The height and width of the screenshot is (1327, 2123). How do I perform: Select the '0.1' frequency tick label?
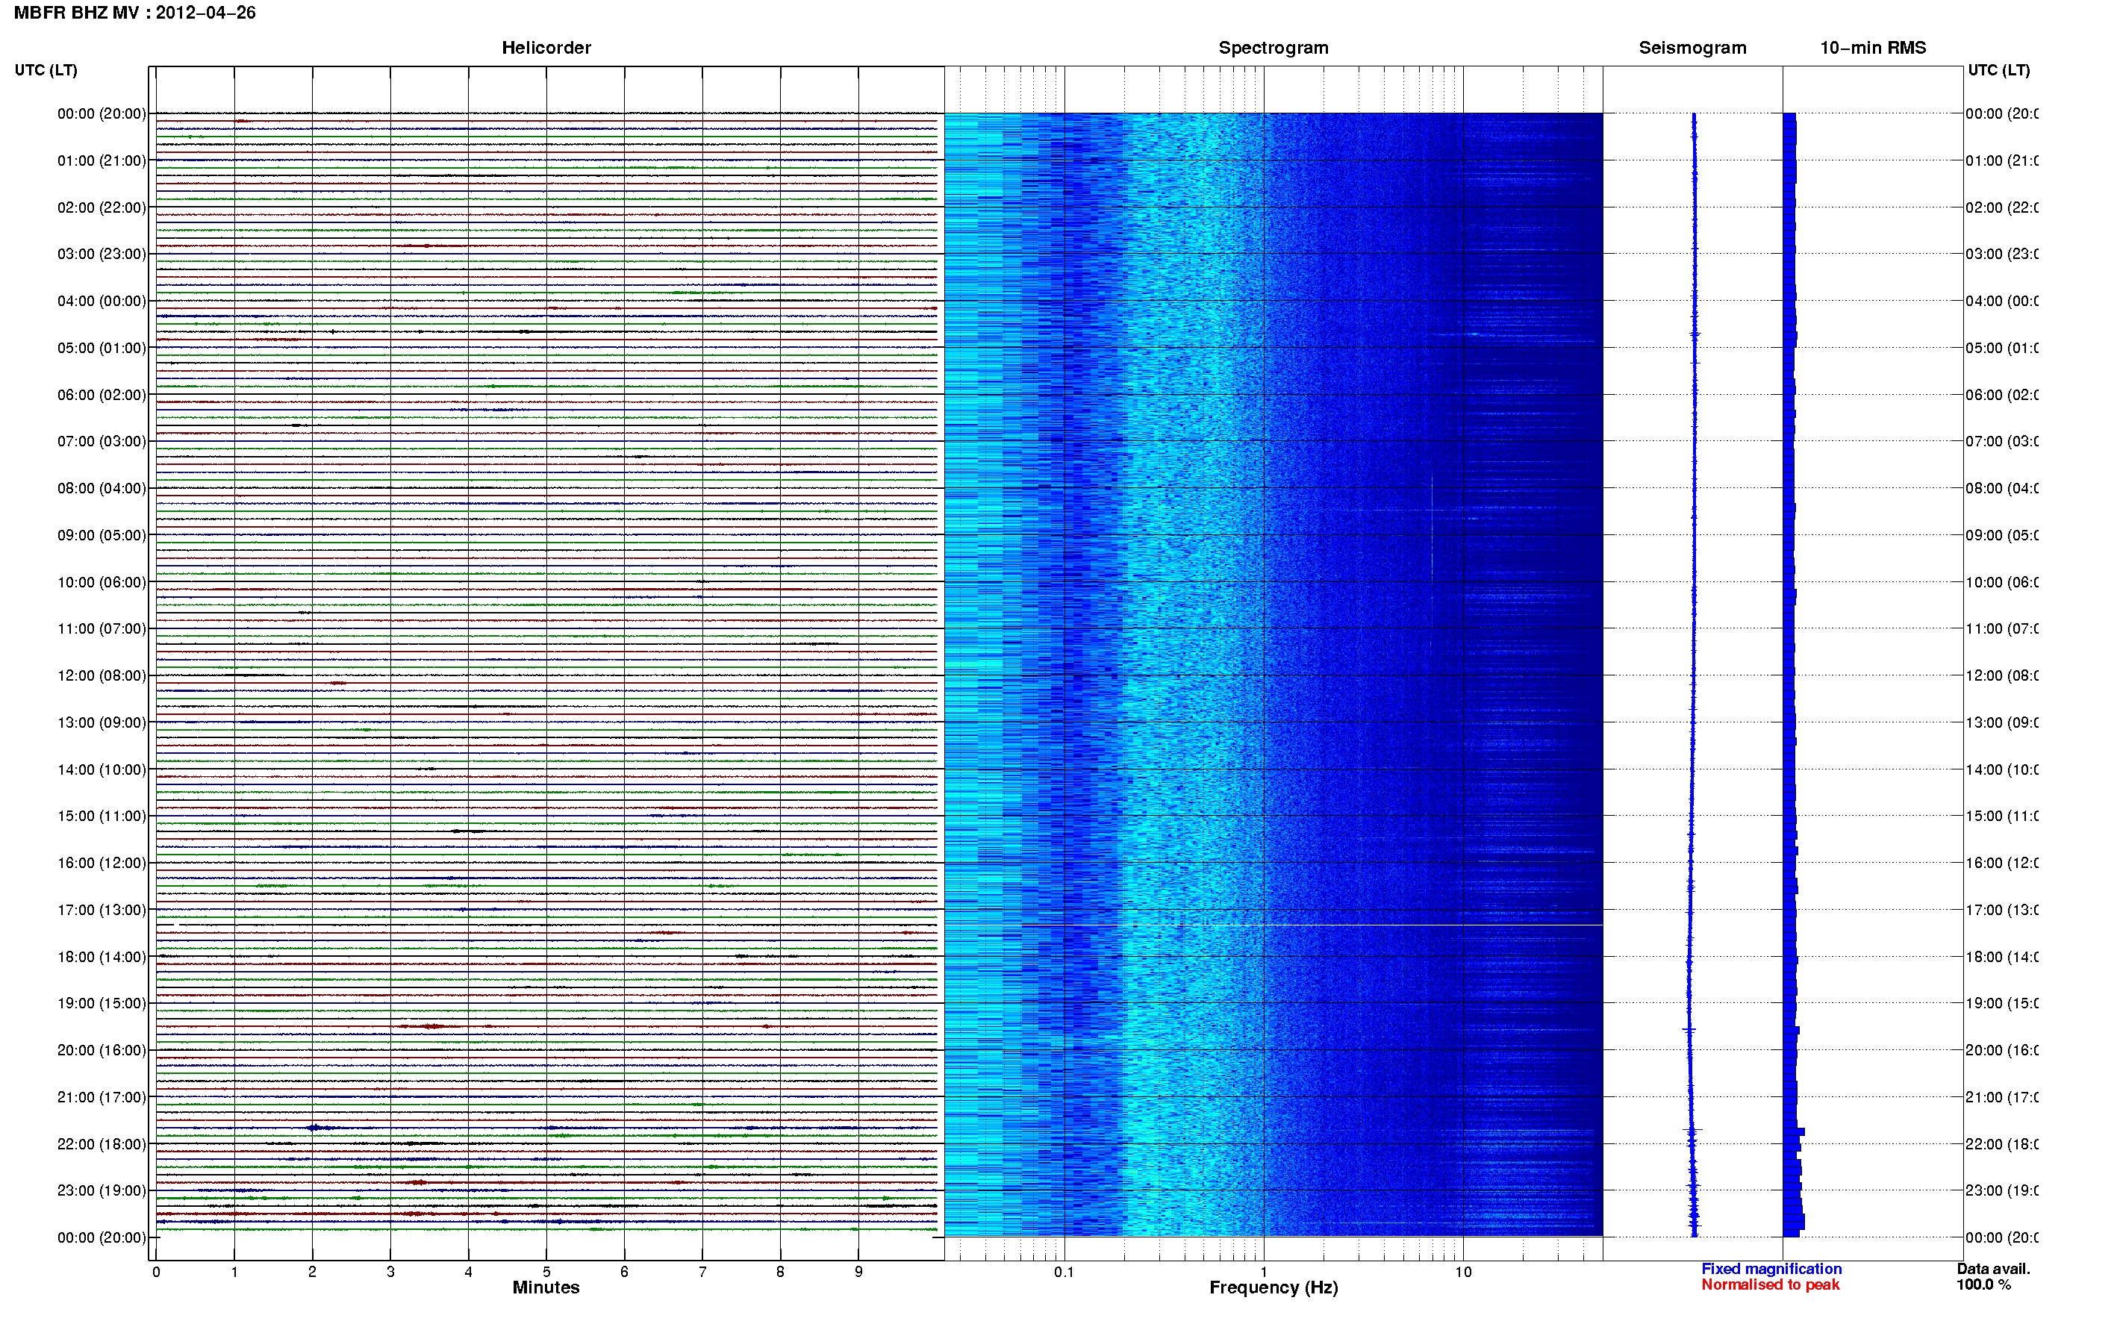[1064, 1272]
